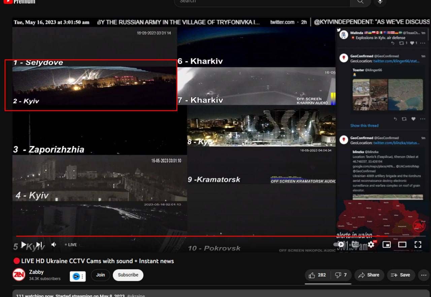Like the live stream video
The image size is (431, 297).
(317, 275)
